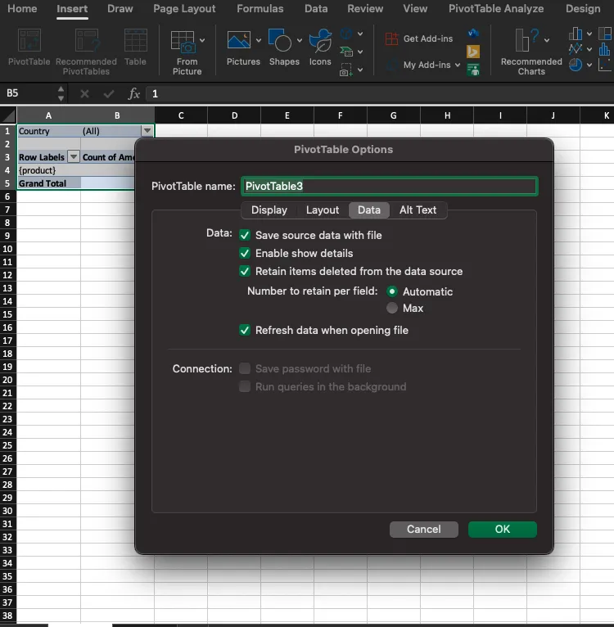Uncheck Save source data with file

point(245,235)
